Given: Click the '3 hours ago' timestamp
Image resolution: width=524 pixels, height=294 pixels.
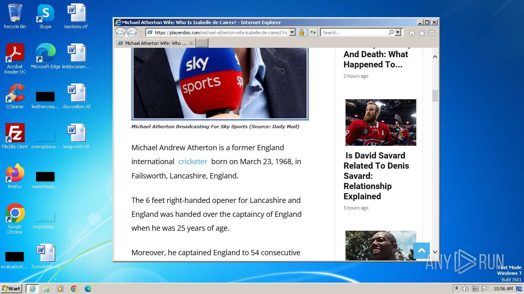Looking at the screenshot, I should tap(356, 208).
